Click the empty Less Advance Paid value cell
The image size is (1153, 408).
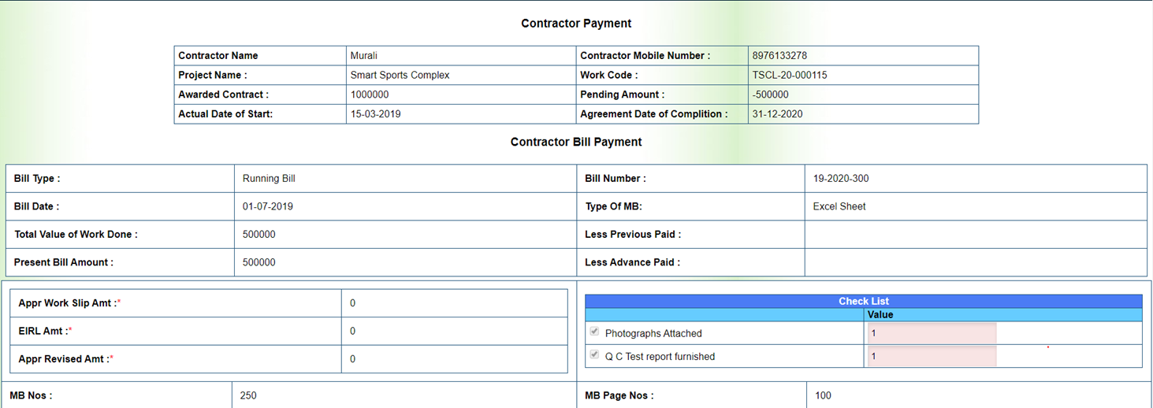[x=975, y=262]
